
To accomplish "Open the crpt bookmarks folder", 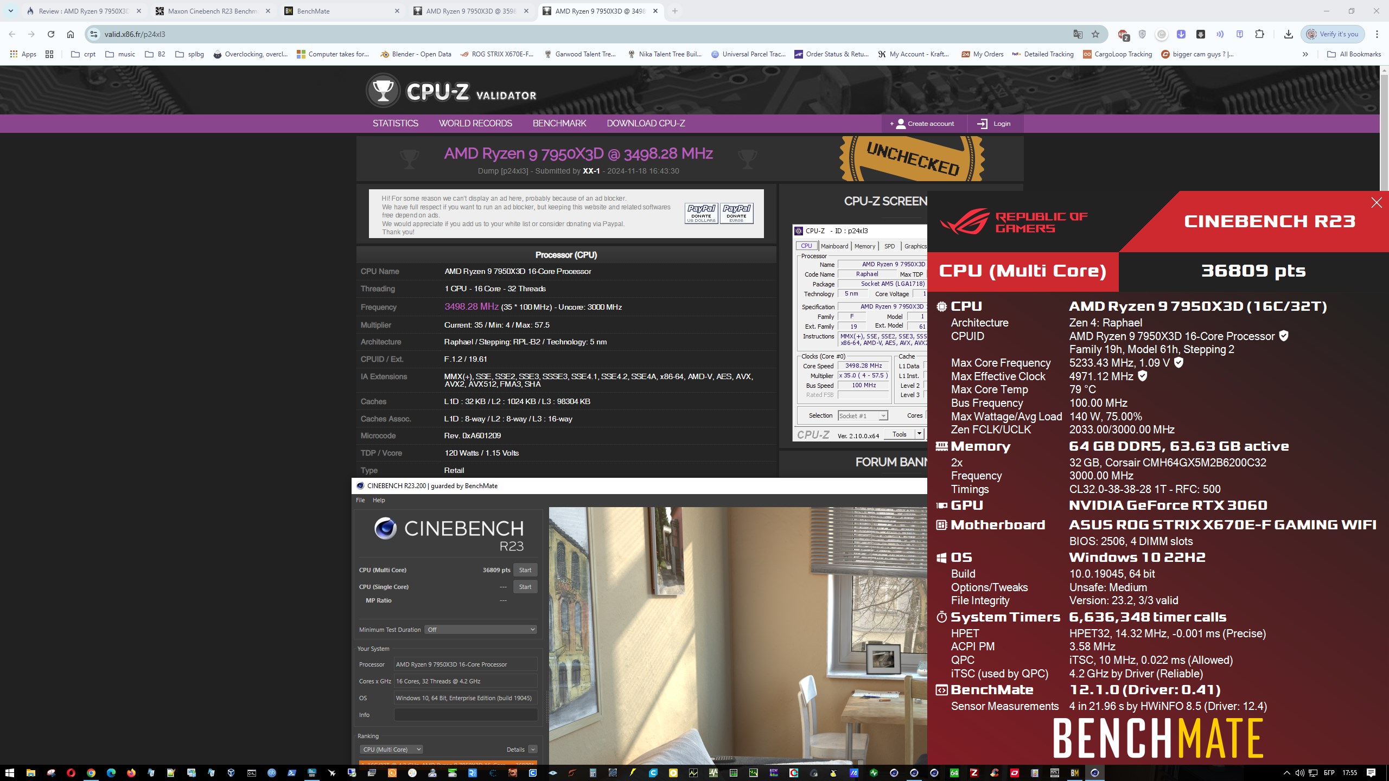I will click(x=84, y=54).
